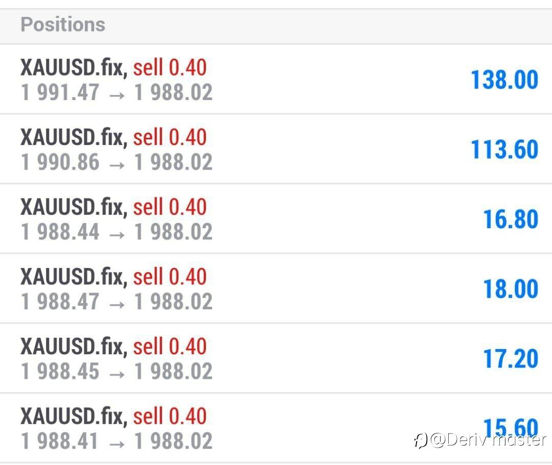Viewport: 552px width, 465px height.
Task: Select the entry price 1 990.86
Action: (x=60, y=162)
